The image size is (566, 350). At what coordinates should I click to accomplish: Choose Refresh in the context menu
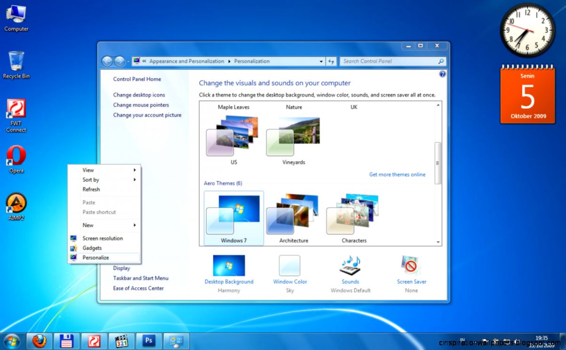pyautogui.click(x=104, y=189)
